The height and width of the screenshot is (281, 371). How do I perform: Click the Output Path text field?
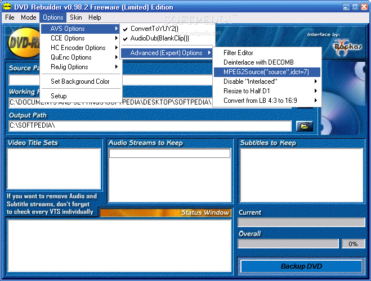pos(150,126)
